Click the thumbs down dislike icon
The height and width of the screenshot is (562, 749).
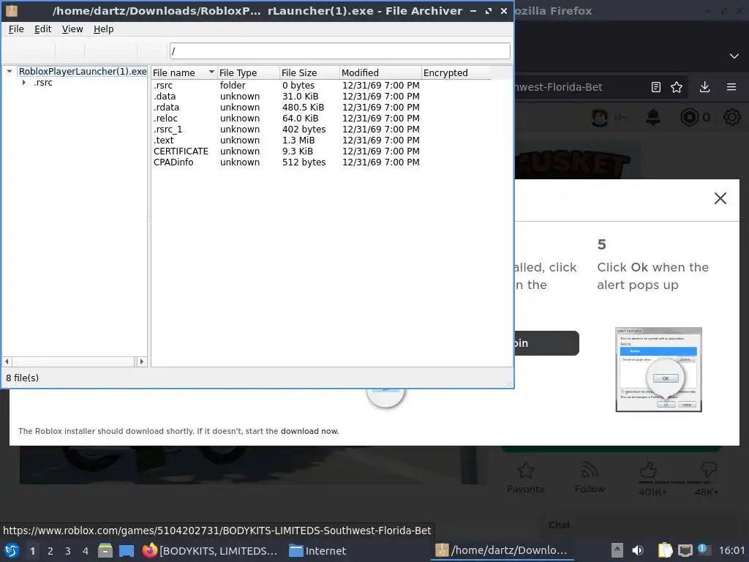(708, 471)
